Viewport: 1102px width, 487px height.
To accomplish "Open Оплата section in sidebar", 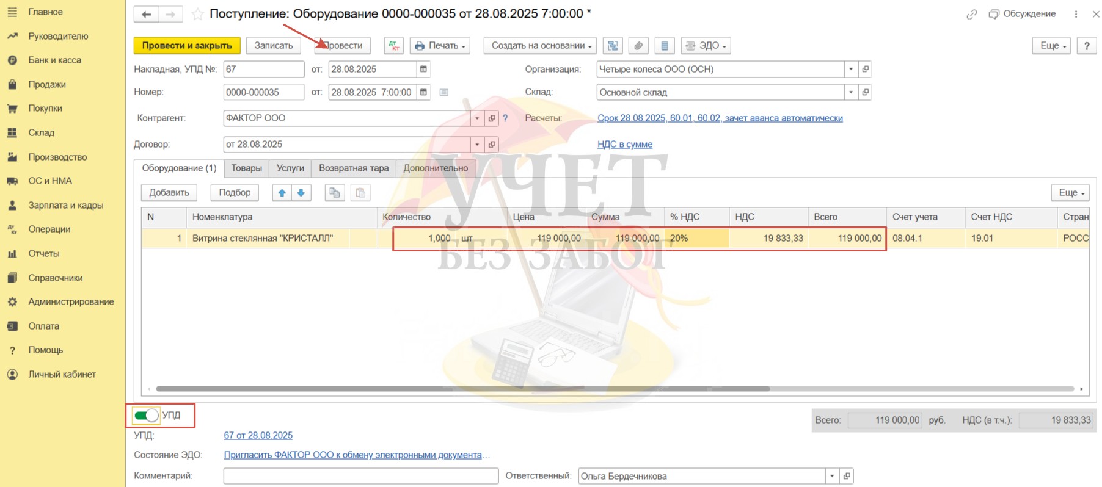I will tap(44, 326).
